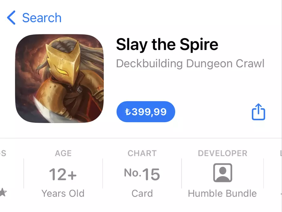Buy the app for ₺399,99
The image size is (282, 212).
[146, 112]
